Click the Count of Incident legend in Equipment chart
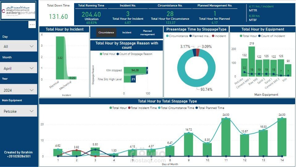The image size is (296, 167). [272, 36]
